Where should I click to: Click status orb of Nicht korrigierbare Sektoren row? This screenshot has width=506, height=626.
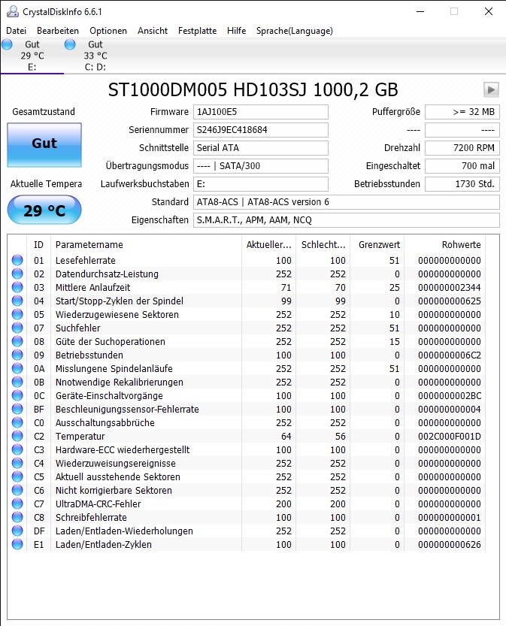[x=17, y=490]
